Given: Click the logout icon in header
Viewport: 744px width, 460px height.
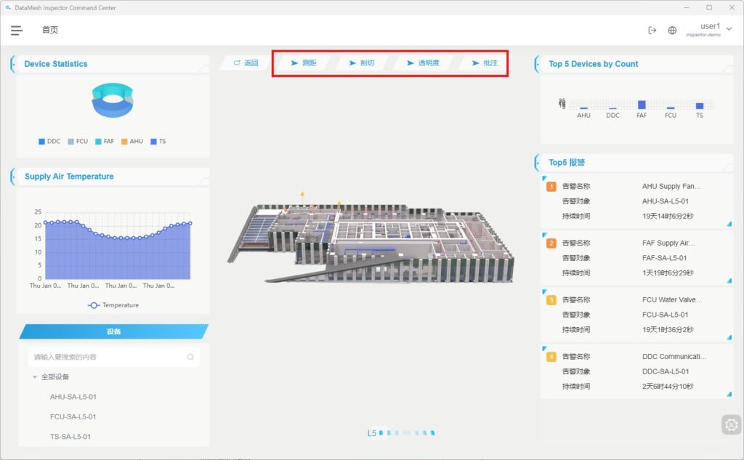Looking at the screenshot, I should (x=652, y=31).
